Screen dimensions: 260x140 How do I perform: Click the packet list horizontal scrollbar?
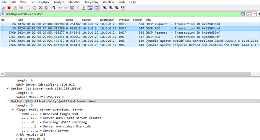click(128, 74)
